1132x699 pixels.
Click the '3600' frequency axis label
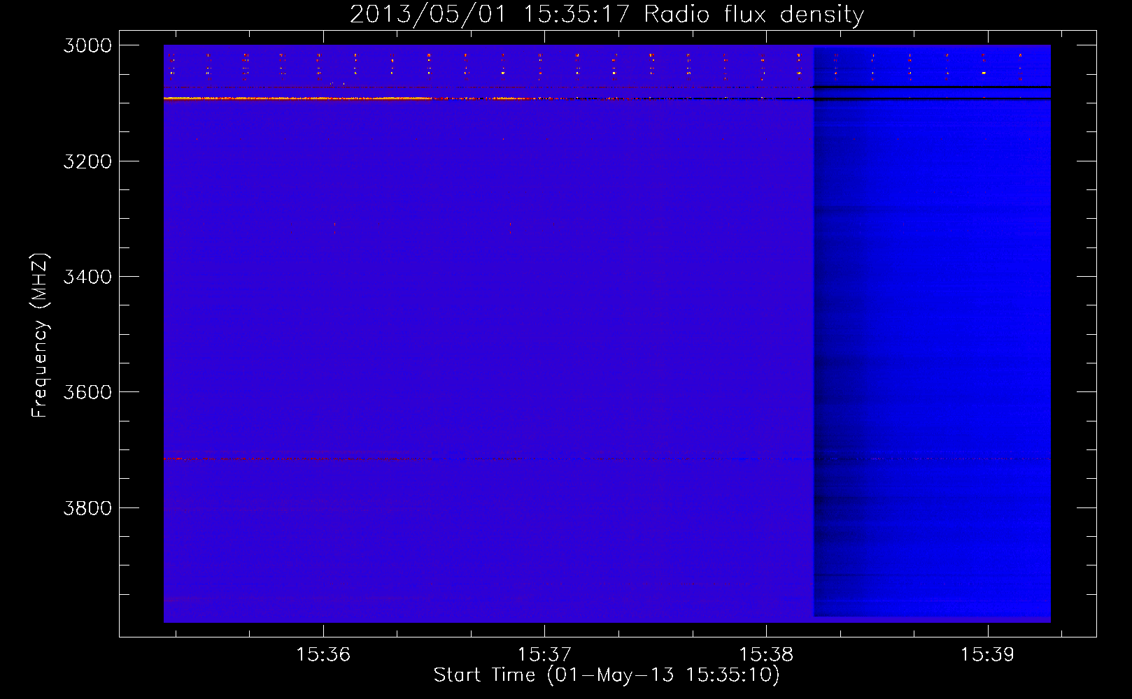click(87, 392)
